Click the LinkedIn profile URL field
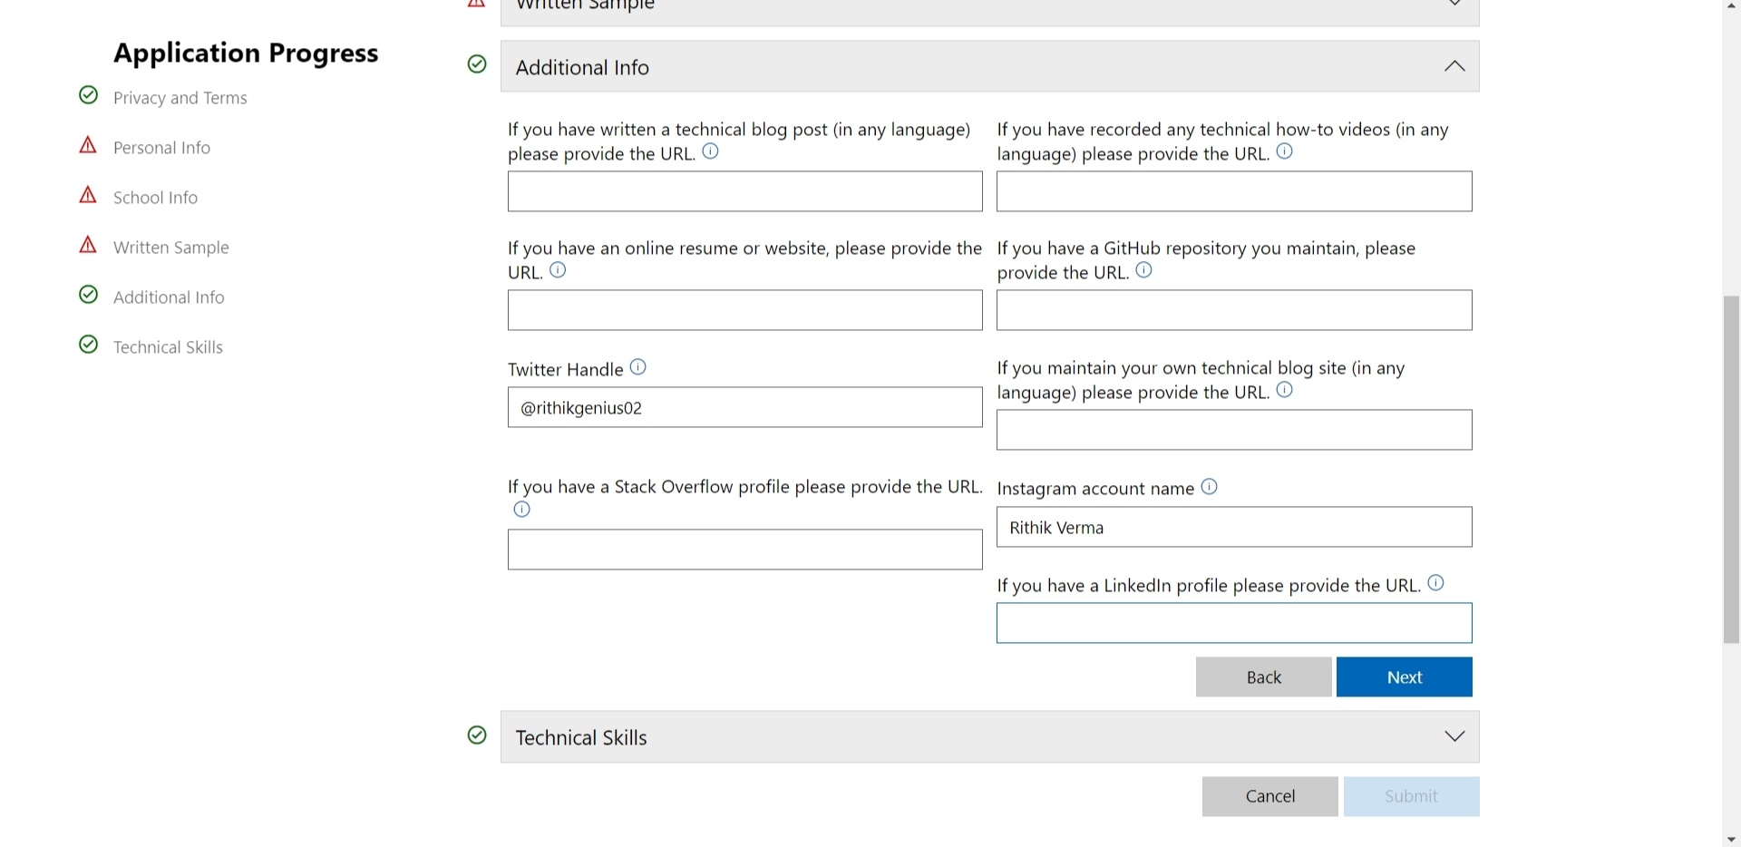1741x847 pixels. coord(1233,624)
